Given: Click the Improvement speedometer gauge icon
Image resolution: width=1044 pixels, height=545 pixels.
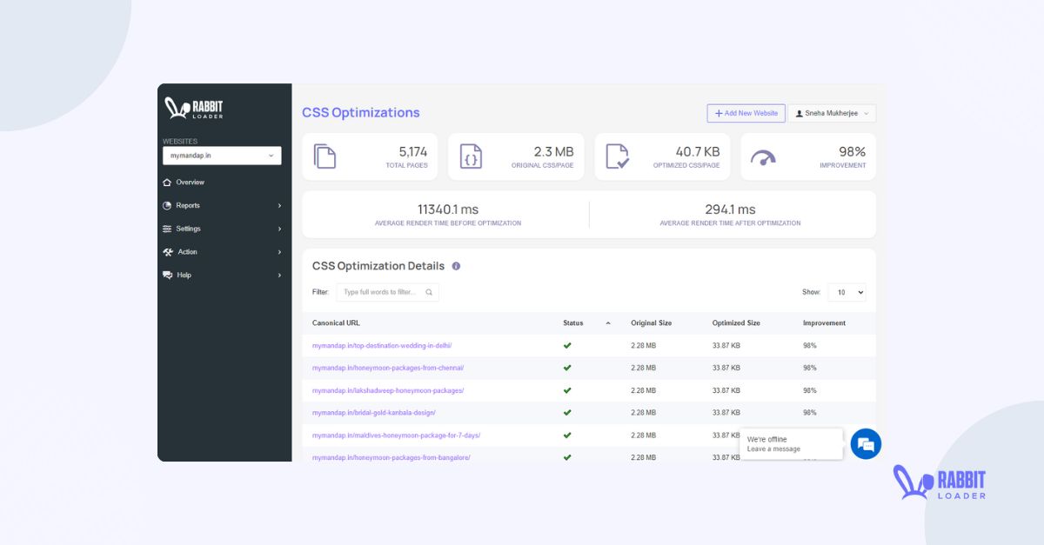Looking at the screenshot, I should (x=765, y=156).
